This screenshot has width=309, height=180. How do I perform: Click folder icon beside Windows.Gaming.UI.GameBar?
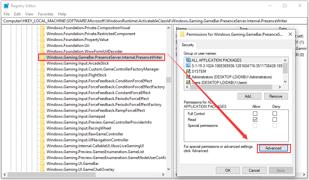tap(42, 164)
